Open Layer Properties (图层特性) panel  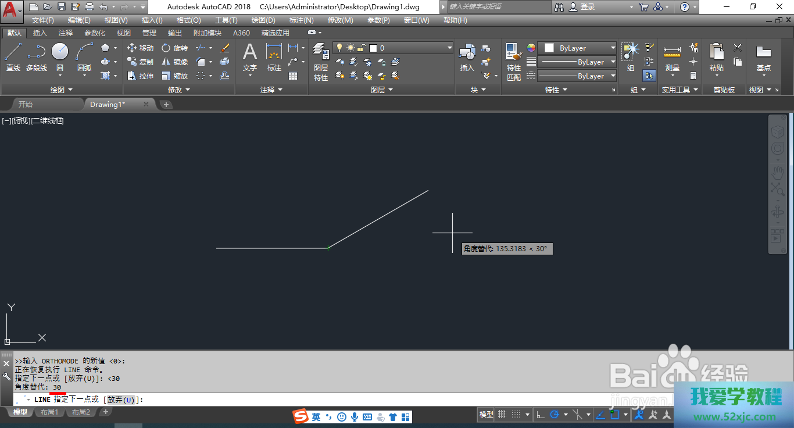(321, 62)
